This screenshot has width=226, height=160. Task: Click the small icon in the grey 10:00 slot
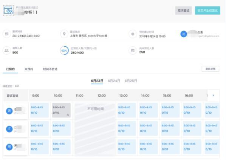click(x=68, y=115)
